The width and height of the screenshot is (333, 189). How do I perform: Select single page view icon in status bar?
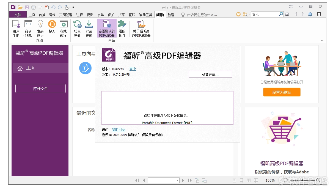(234, 180)
